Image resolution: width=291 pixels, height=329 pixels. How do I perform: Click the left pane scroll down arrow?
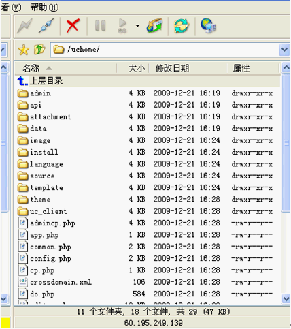(x=5, y=298)
